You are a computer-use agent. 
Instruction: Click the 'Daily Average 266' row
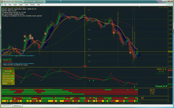pos(8,79)
